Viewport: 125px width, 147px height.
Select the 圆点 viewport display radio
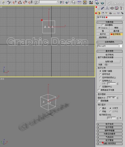tap(100, 108)
